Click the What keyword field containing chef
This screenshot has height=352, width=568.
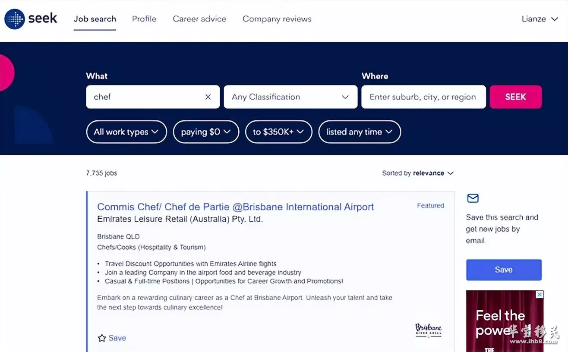tap(153, 97)
